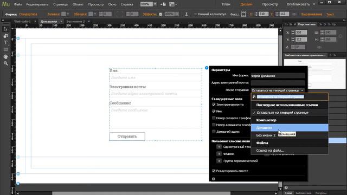
Task: Click the plus icon beside Группа переключателей
Action: 219,161
